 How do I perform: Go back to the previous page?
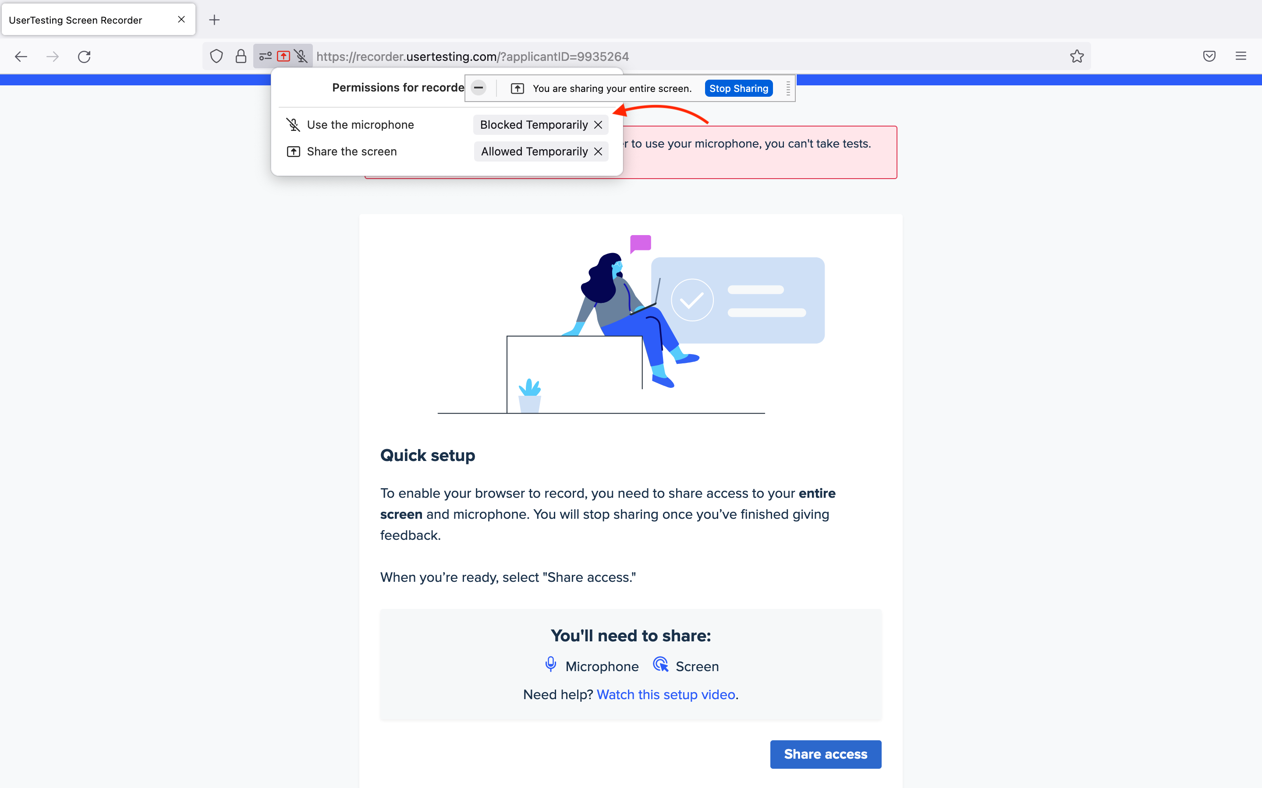pyautogui.click(x=21, y=56)
